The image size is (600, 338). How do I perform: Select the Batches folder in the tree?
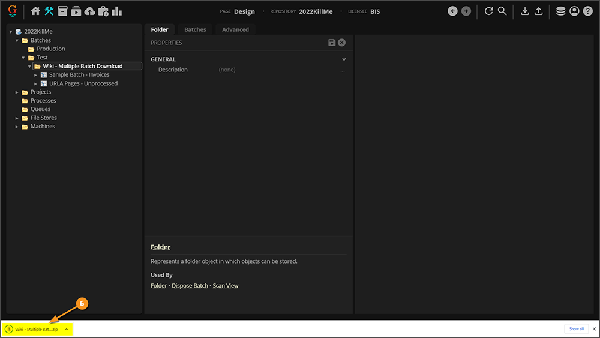tap(41, 40)
